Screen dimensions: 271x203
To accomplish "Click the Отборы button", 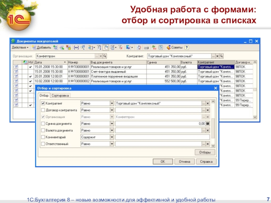I will 205,152.
